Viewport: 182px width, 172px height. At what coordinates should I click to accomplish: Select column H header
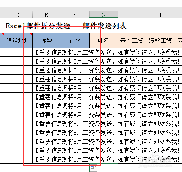tap(132, 15)
